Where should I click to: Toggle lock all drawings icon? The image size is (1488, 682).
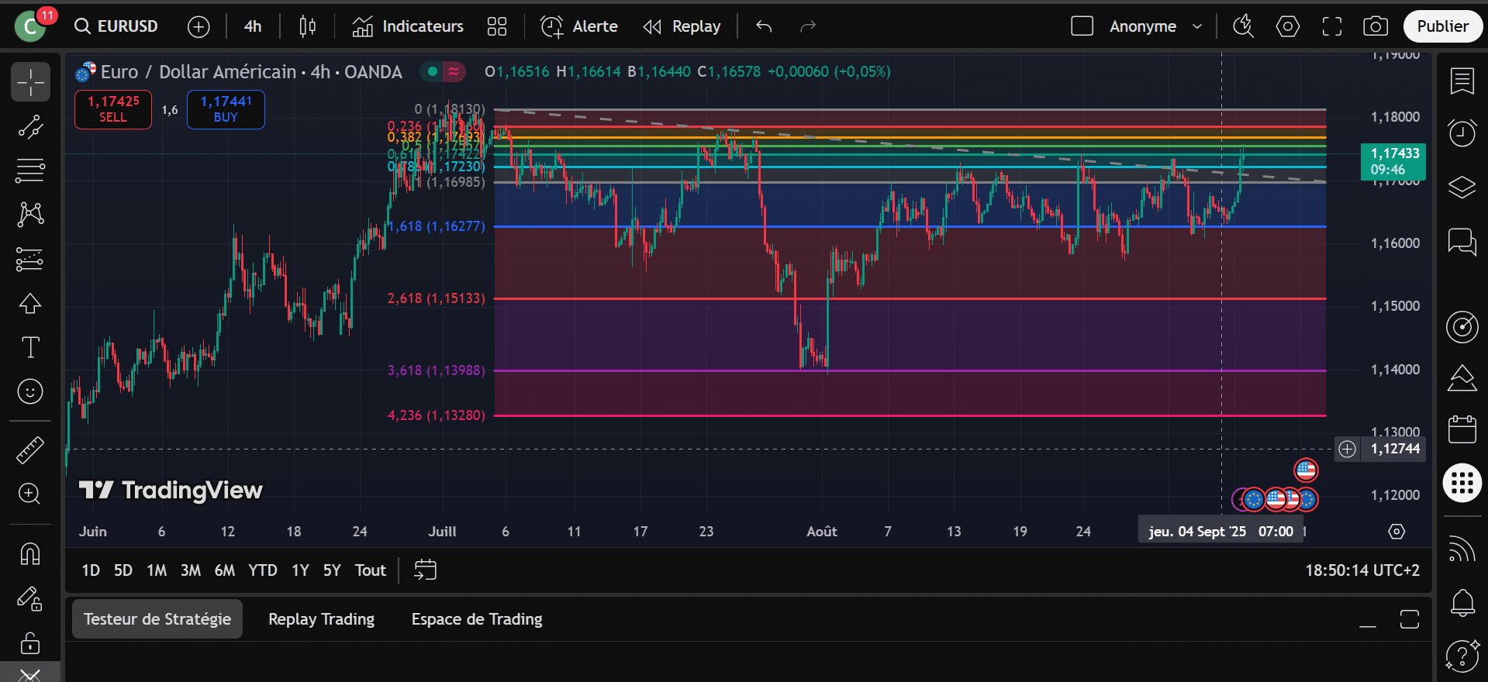click(30, 642)
